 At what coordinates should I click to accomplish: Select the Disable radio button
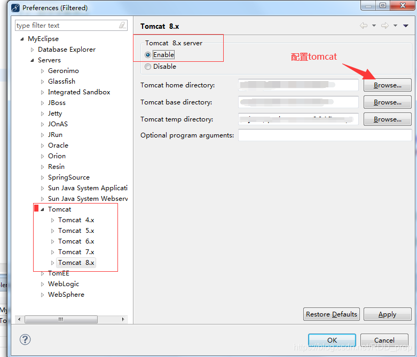pyautogui.click(x=148, y=67)
